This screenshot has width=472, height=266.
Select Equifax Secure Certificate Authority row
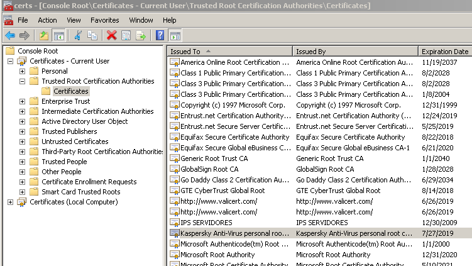(320, 137)
